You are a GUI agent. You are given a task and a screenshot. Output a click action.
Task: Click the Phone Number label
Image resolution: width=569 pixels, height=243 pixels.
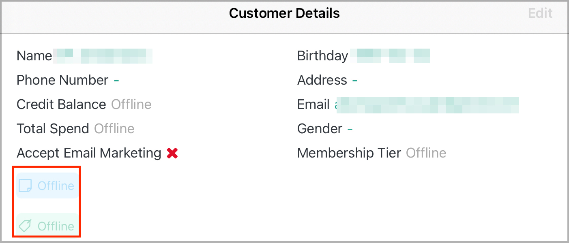click(x=62, y=80)
